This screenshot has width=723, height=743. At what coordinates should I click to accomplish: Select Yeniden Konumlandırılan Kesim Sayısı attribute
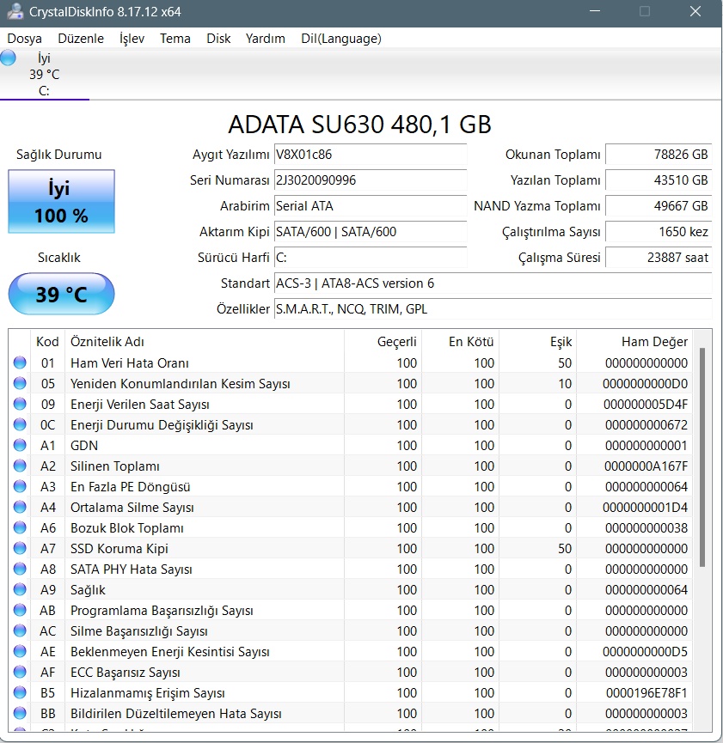pos(181,384)
